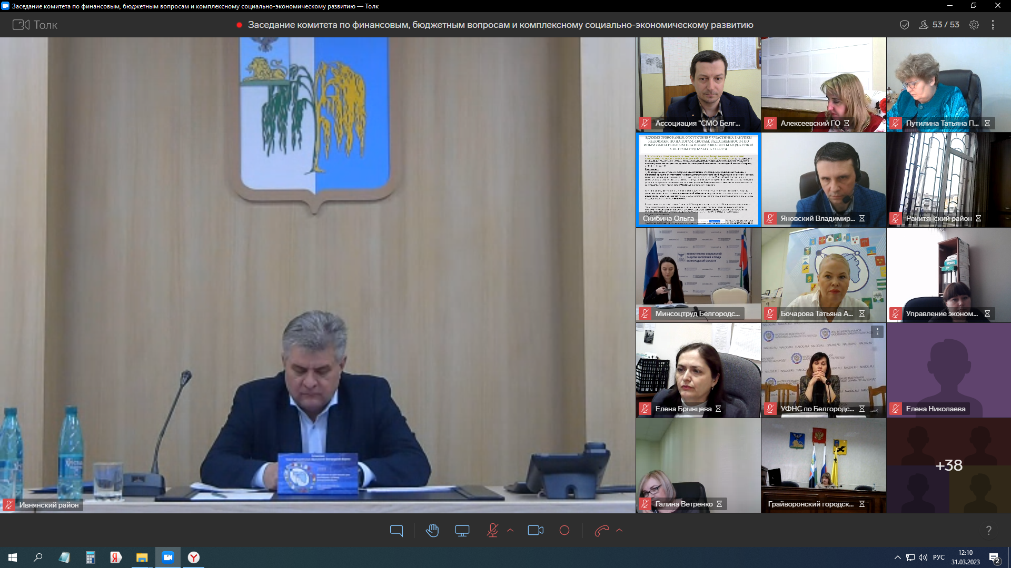Open help question mark icon
The width and height of the screenshot is (1011, 568).
pos(989,531)
